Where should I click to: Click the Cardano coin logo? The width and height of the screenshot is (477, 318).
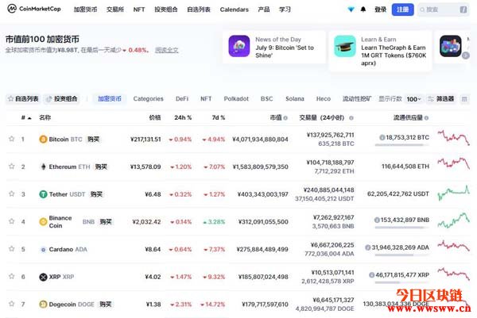[43, 250]
